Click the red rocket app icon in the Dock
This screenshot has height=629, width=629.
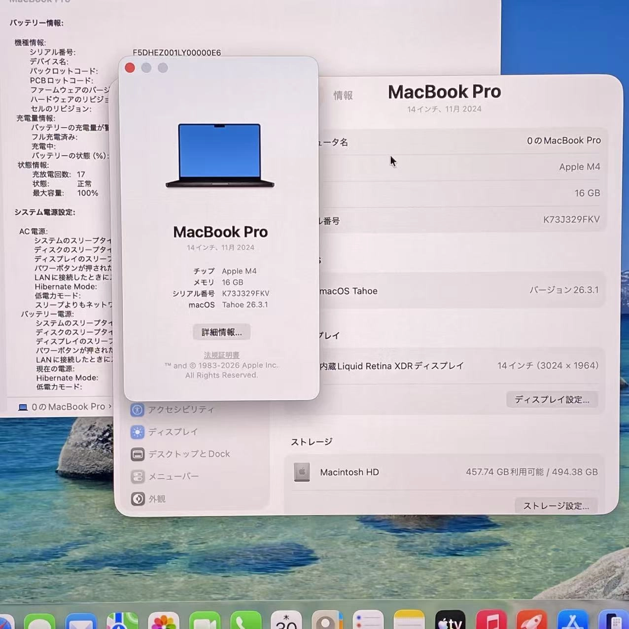tap(532, 621)
